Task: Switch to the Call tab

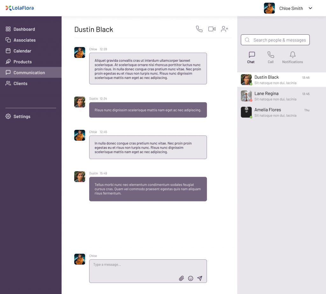Action: click(x=271, y=58)
